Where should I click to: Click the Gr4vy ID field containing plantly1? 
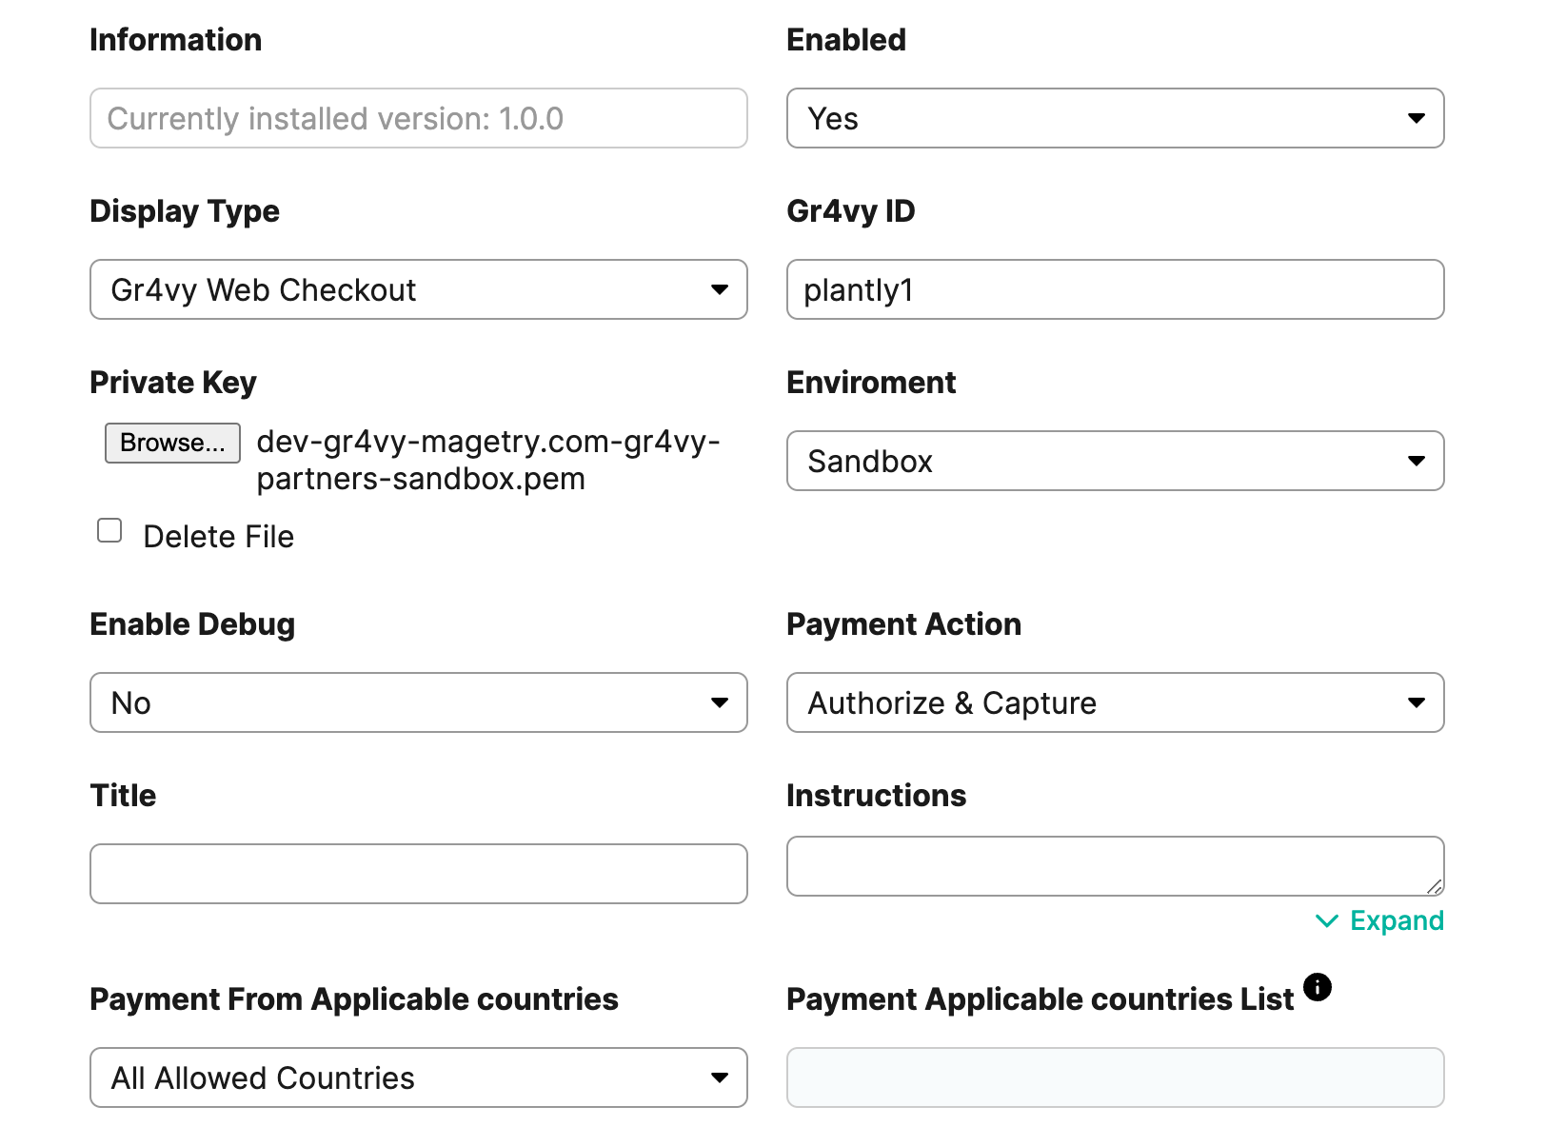point(1114,289)
